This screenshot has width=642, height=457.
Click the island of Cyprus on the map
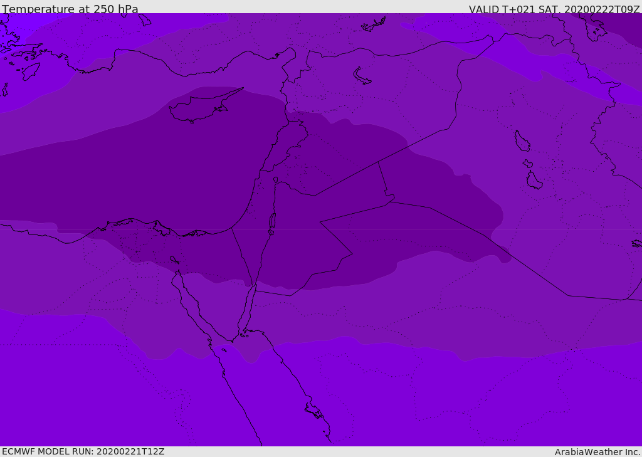[x=201, y=107]
